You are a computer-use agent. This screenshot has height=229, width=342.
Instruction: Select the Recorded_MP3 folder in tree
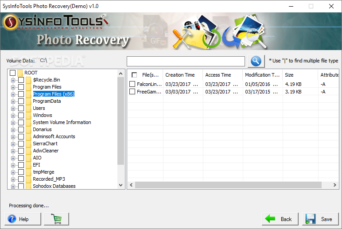[49, 179]
